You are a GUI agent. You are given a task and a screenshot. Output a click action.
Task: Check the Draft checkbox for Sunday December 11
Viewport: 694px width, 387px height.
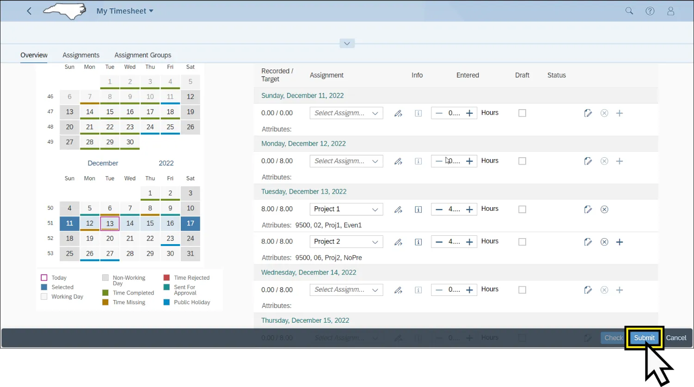pos(522,113)
